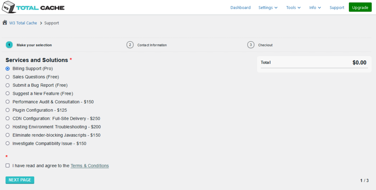Click step 2 Contact Information circle
The image size is (376, 190).
coord(130,45)
